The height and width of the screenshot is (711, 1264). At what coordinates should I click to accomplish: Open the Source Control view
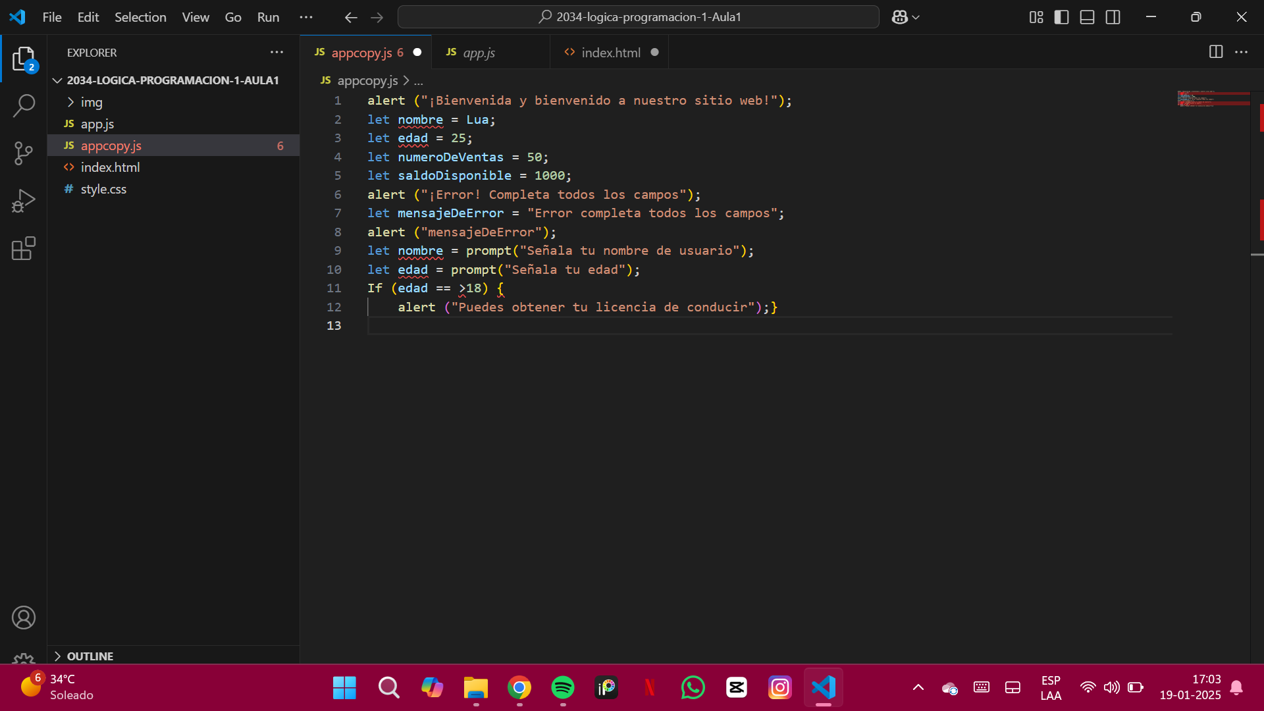(x=24, y=153)
